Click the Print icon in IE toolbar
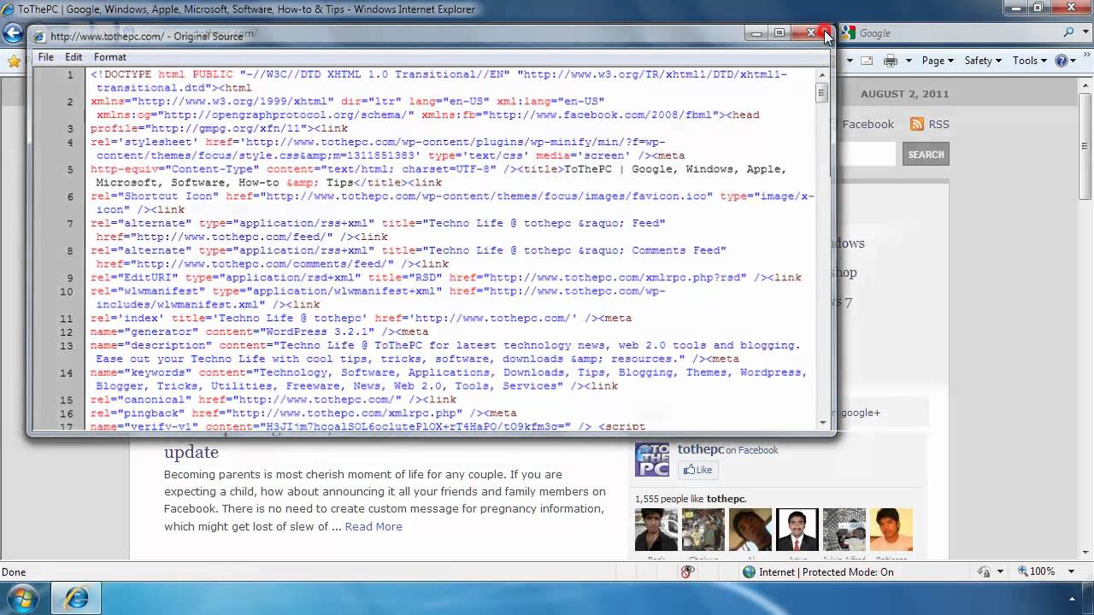This screenshot has width=1094, height=615. pos(890,61)
